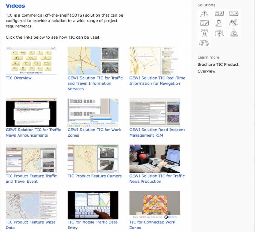Open link TIC for Traffic and Travel Information Services
Screen dimensions: 255x232
pyautogui.click(x=95, y=83)
